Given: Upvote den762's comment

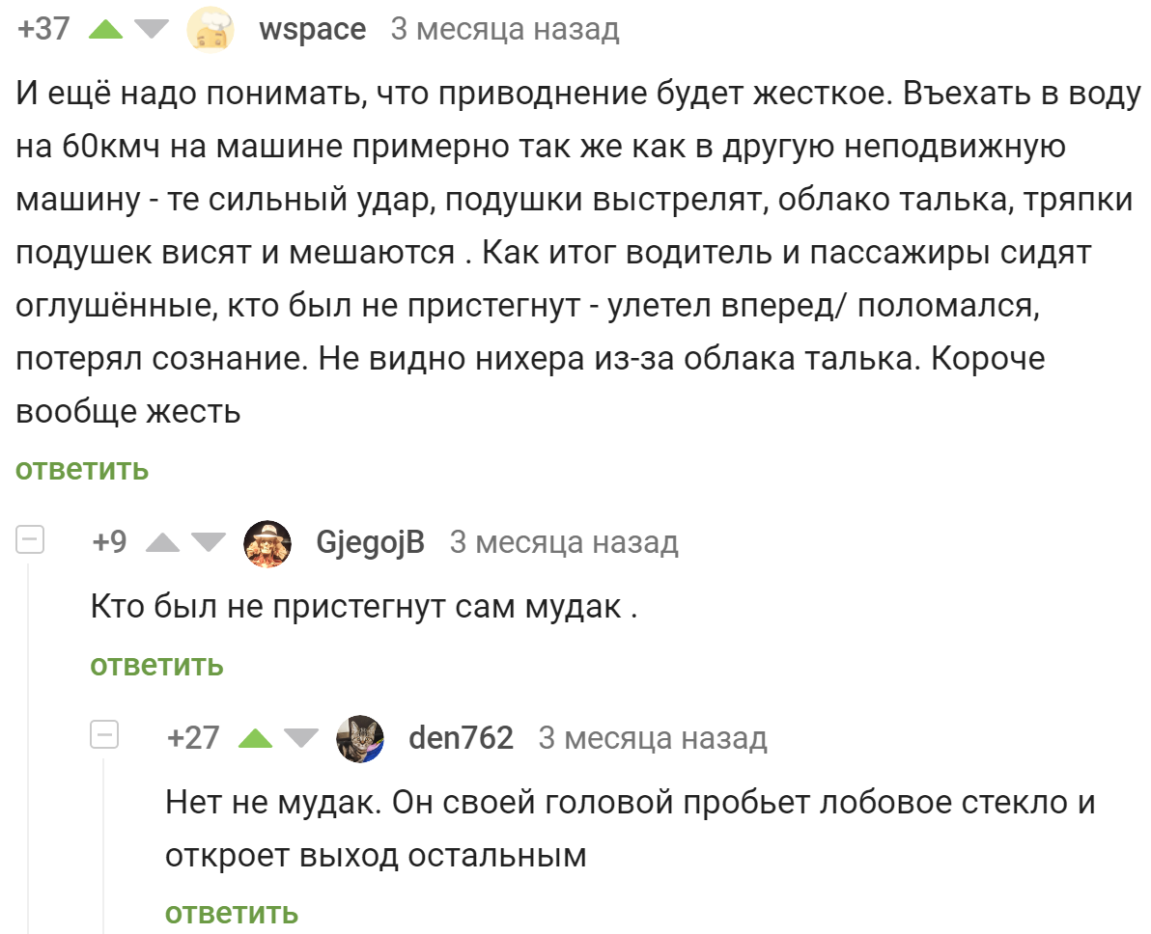Looking at the screenshot, I should coord(256,739).
